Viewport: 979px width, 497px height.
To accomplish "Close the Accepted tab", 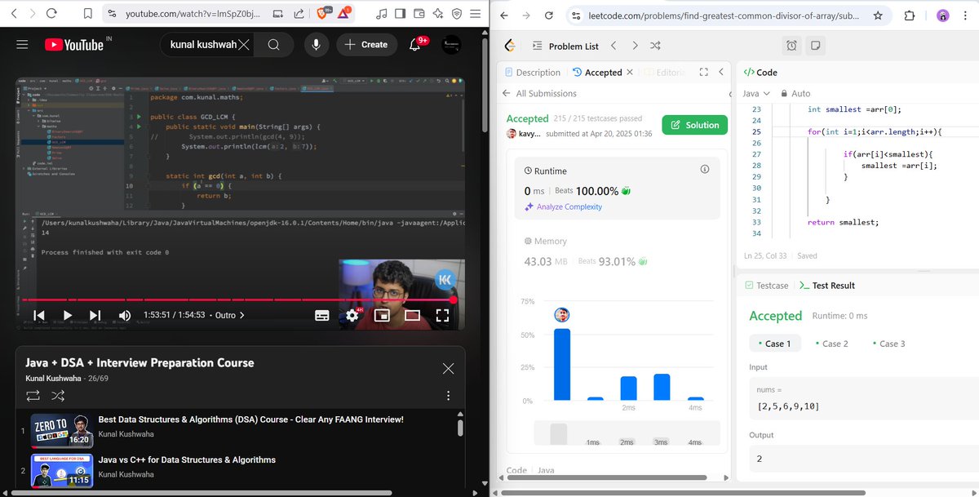I will [630, 72].
